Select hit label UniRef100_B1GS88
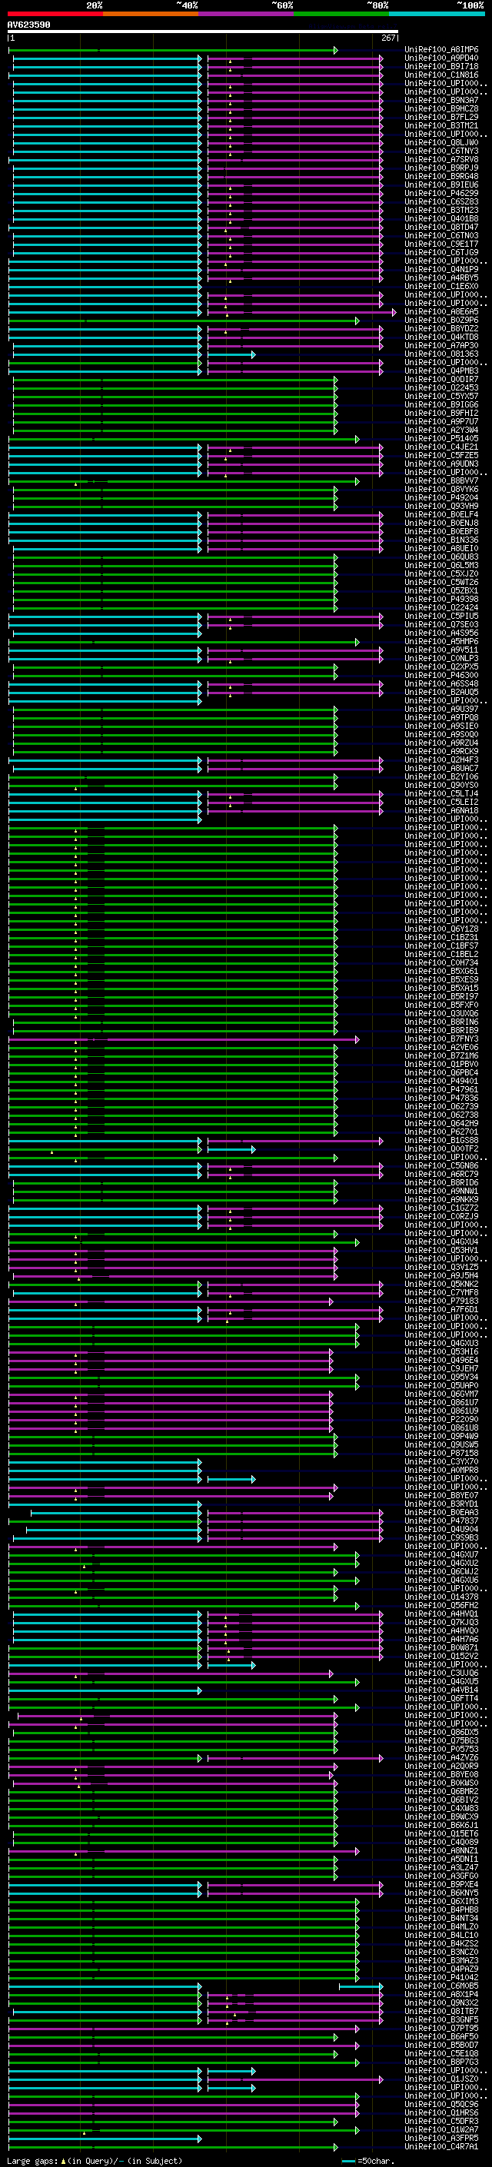The height and width of the screenshot is (2167, 492). click(x=441, y=1141)
